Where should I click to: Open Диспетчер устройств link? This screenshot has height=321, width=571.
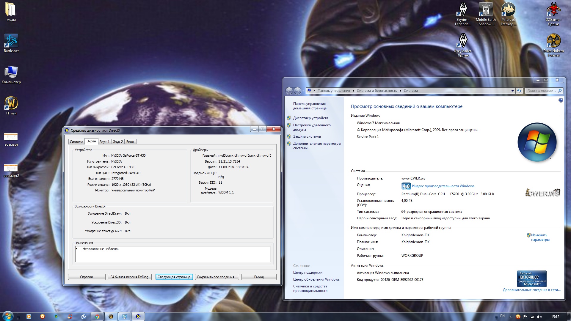(x=310, y=118)
